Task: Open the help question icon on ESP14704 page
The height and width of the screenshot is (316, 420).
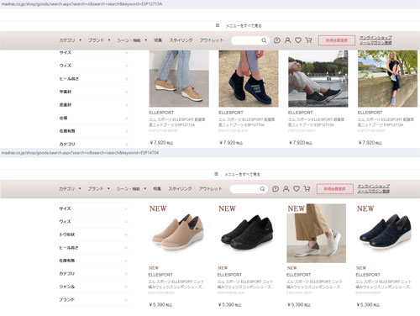Action: 276,189
